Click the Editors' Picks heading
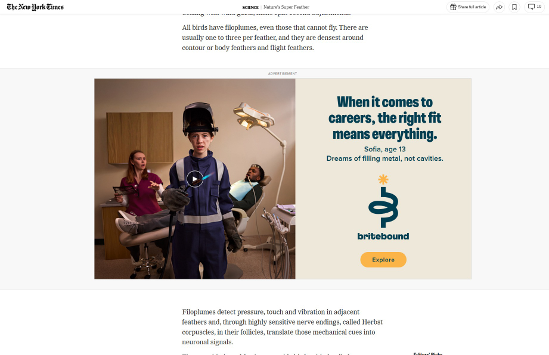The image size is (549, 355). [x=428, y=353]
